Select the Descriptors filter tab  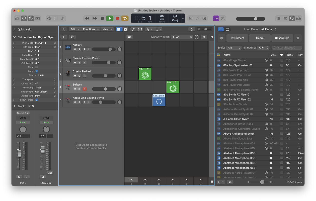[282, 38]
